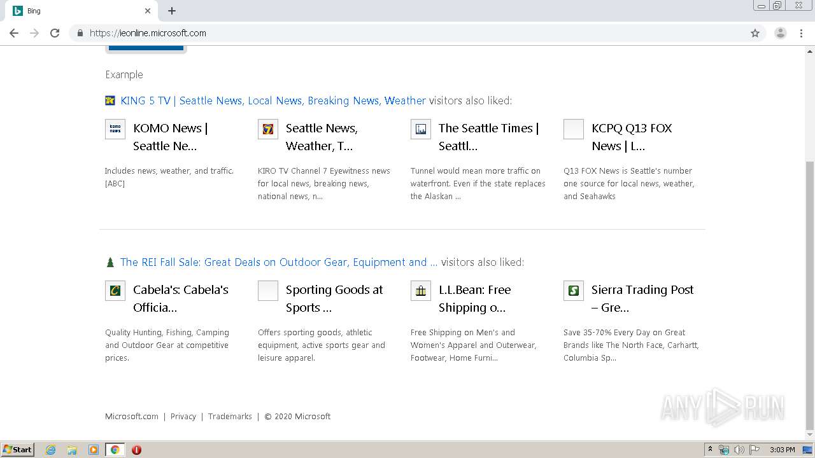
Task: Click the Sporting Goods blank thumbnail
Action: coord(268,291)
